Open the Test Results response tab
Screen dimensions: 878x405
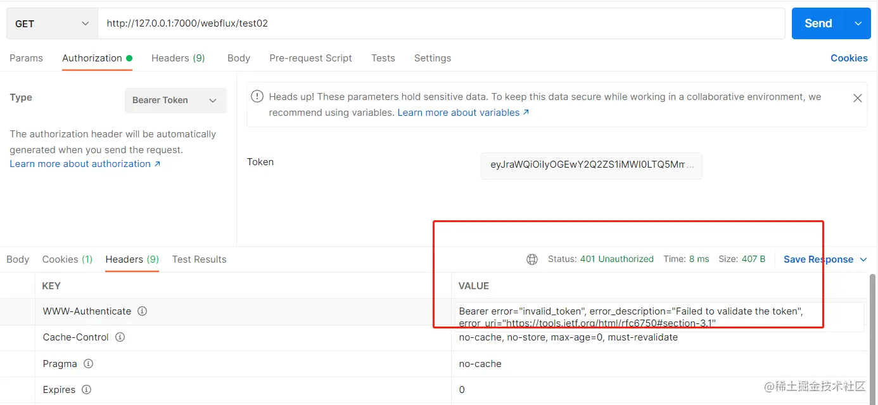(199, 259)
